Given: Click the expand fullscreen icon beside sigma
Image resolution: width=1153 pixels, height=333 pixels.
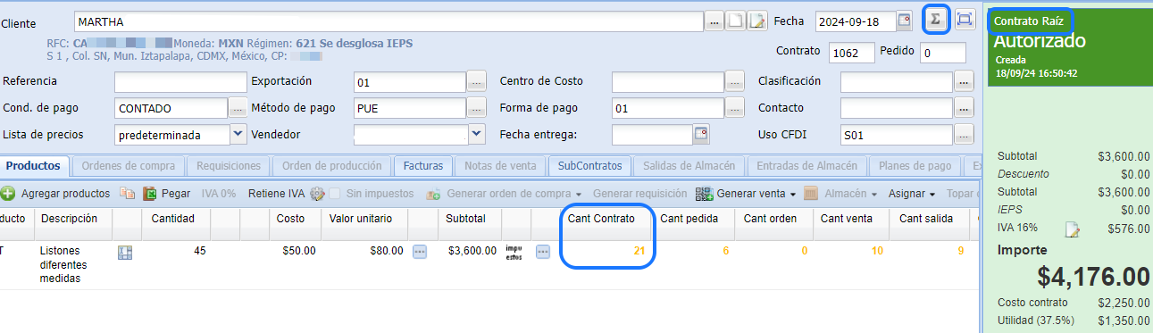Looking at the screenshot, I should coord(964,19).
